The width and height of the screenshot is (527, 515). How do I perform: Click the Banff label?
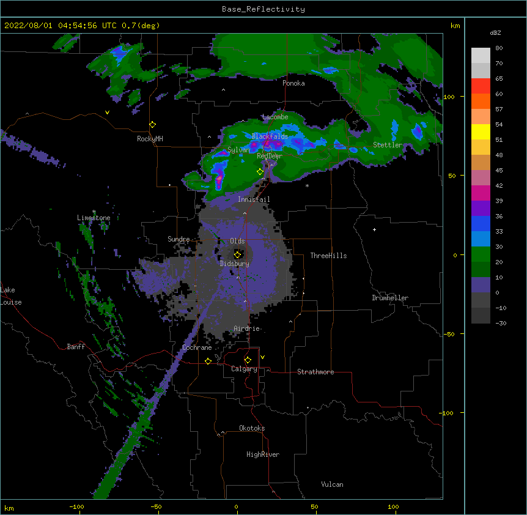[x=76, y=347]
